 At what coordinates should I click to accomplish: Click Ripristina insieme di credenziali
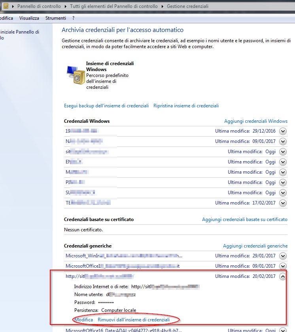pyautogui.click(x=186, y=106)
